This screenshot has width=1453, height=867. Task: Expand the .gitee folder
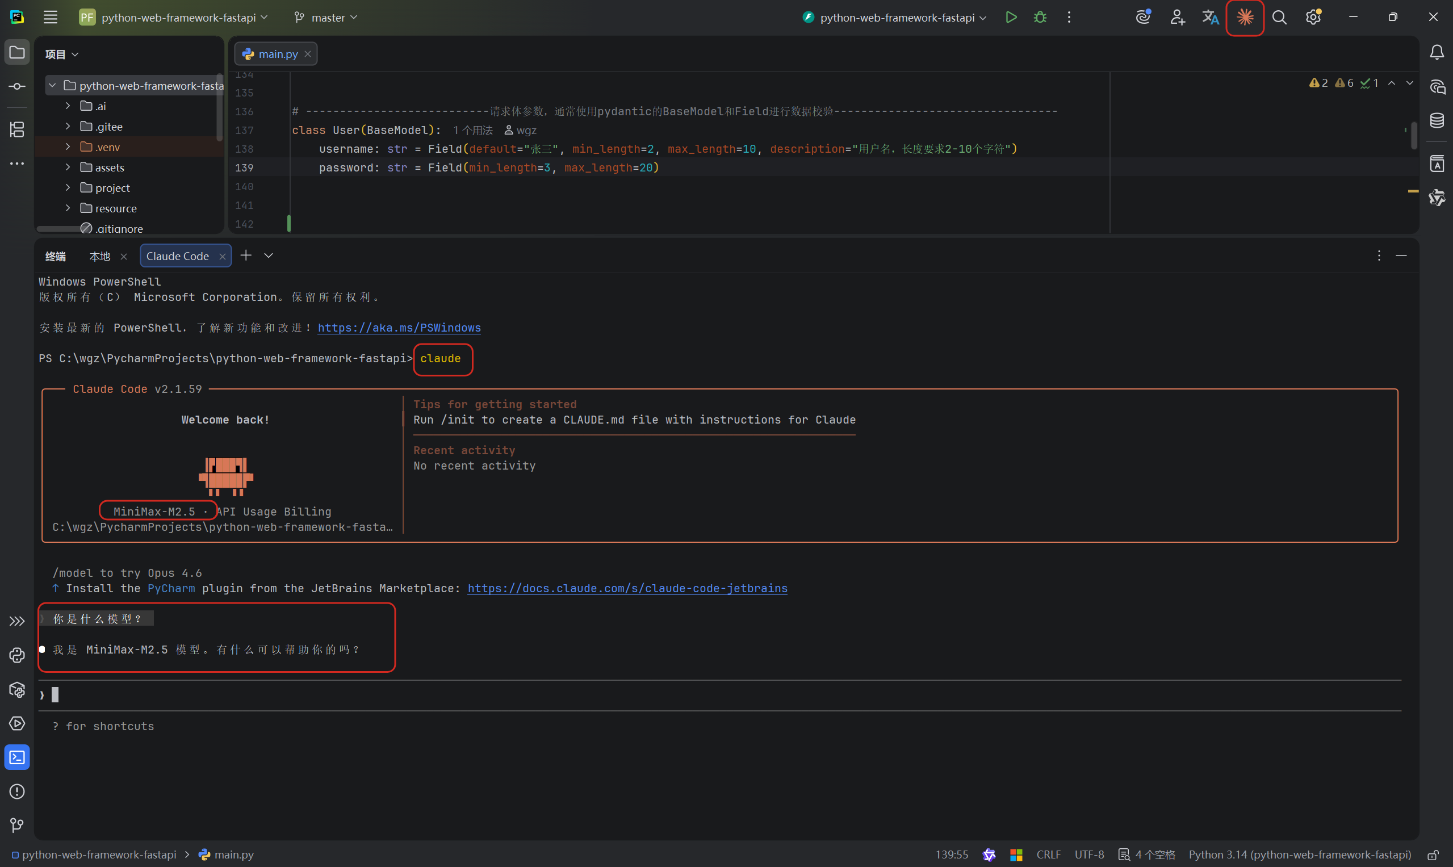68,126
